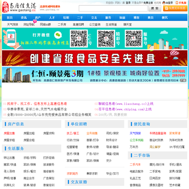This screenshot has height=189, width=189.
Task: Open headline 04 茌平信息港 上线
Action: [125, 109]
